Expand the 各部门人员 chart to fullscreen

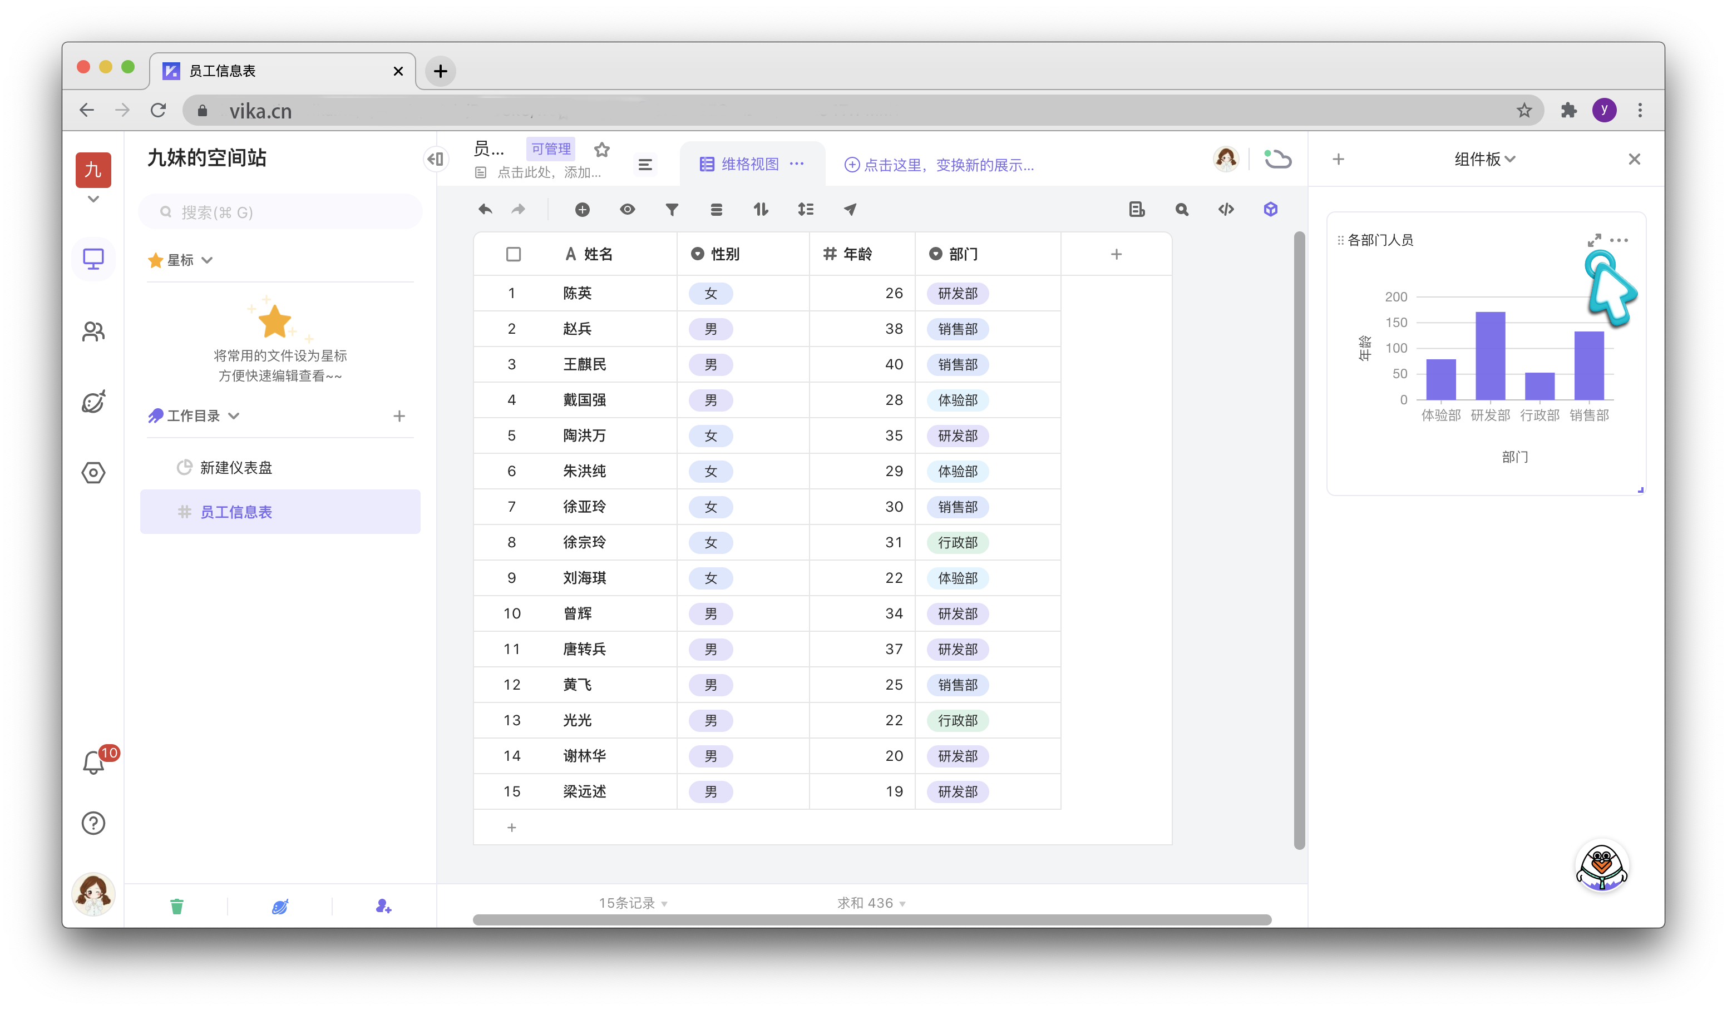[1593, 240]
